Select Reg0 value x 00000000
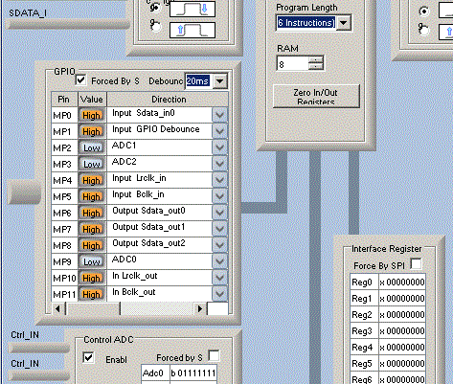 (402, 282)
